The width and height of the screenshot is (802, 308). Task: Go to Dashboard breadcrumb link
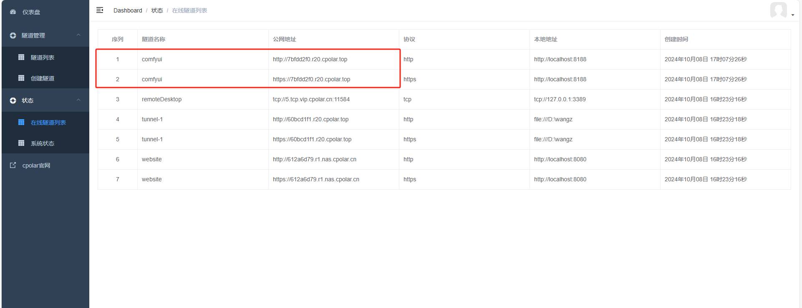coord(128,10)
